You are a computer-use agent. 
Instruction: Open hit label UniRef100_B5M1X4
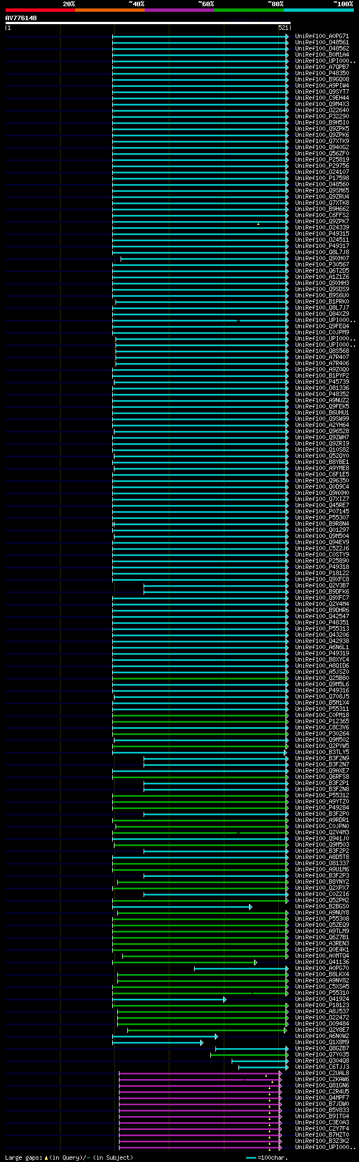pos(322,702)
